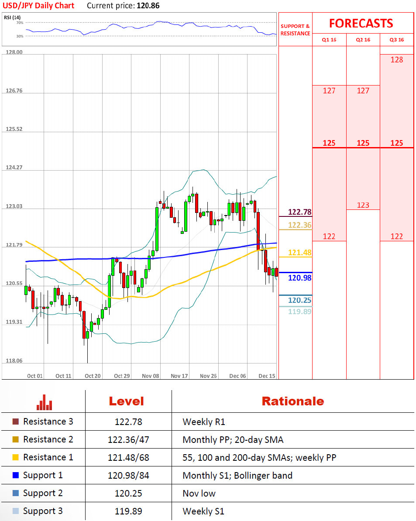This screenshot has width=416, height=521.
Task: Click the bold 125 value under Q1 16
Action: tap(329, 143)
